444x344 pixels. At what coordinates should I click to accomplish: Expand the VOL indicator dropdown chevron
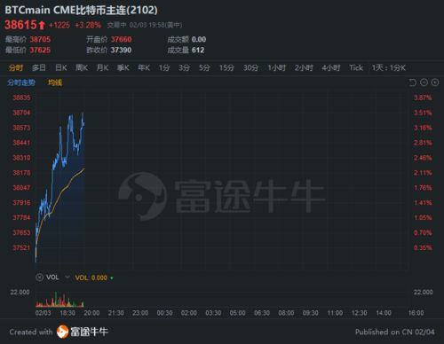pos(67,278)
